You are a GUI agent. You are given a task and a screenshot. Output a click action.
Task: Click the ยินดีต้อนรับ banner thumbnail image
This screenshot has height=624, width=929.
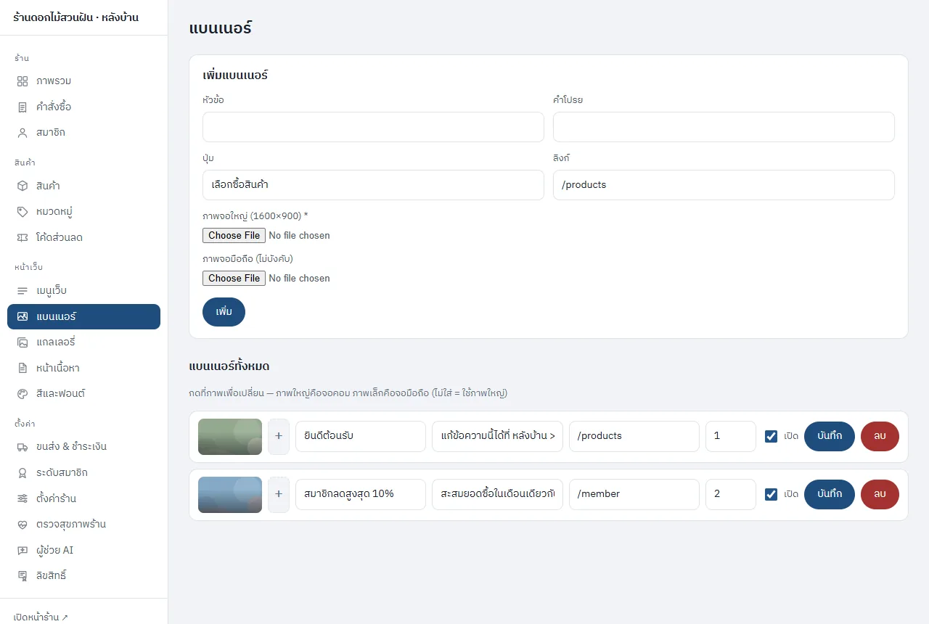pos(230,437)
